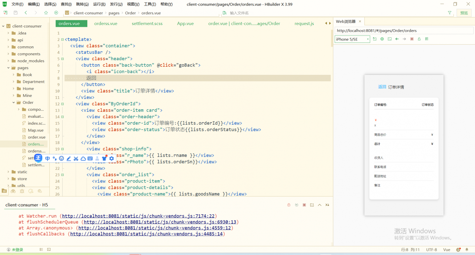Click the IME settings gear icon
The image size is (475, 255).
point(112,159)
